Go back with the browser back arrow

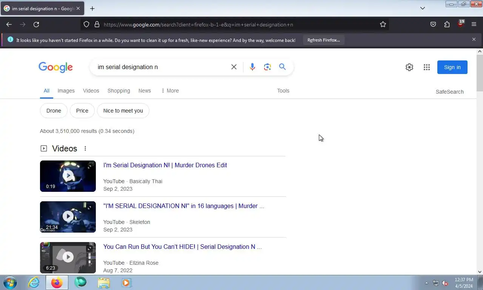coord(9,25)
